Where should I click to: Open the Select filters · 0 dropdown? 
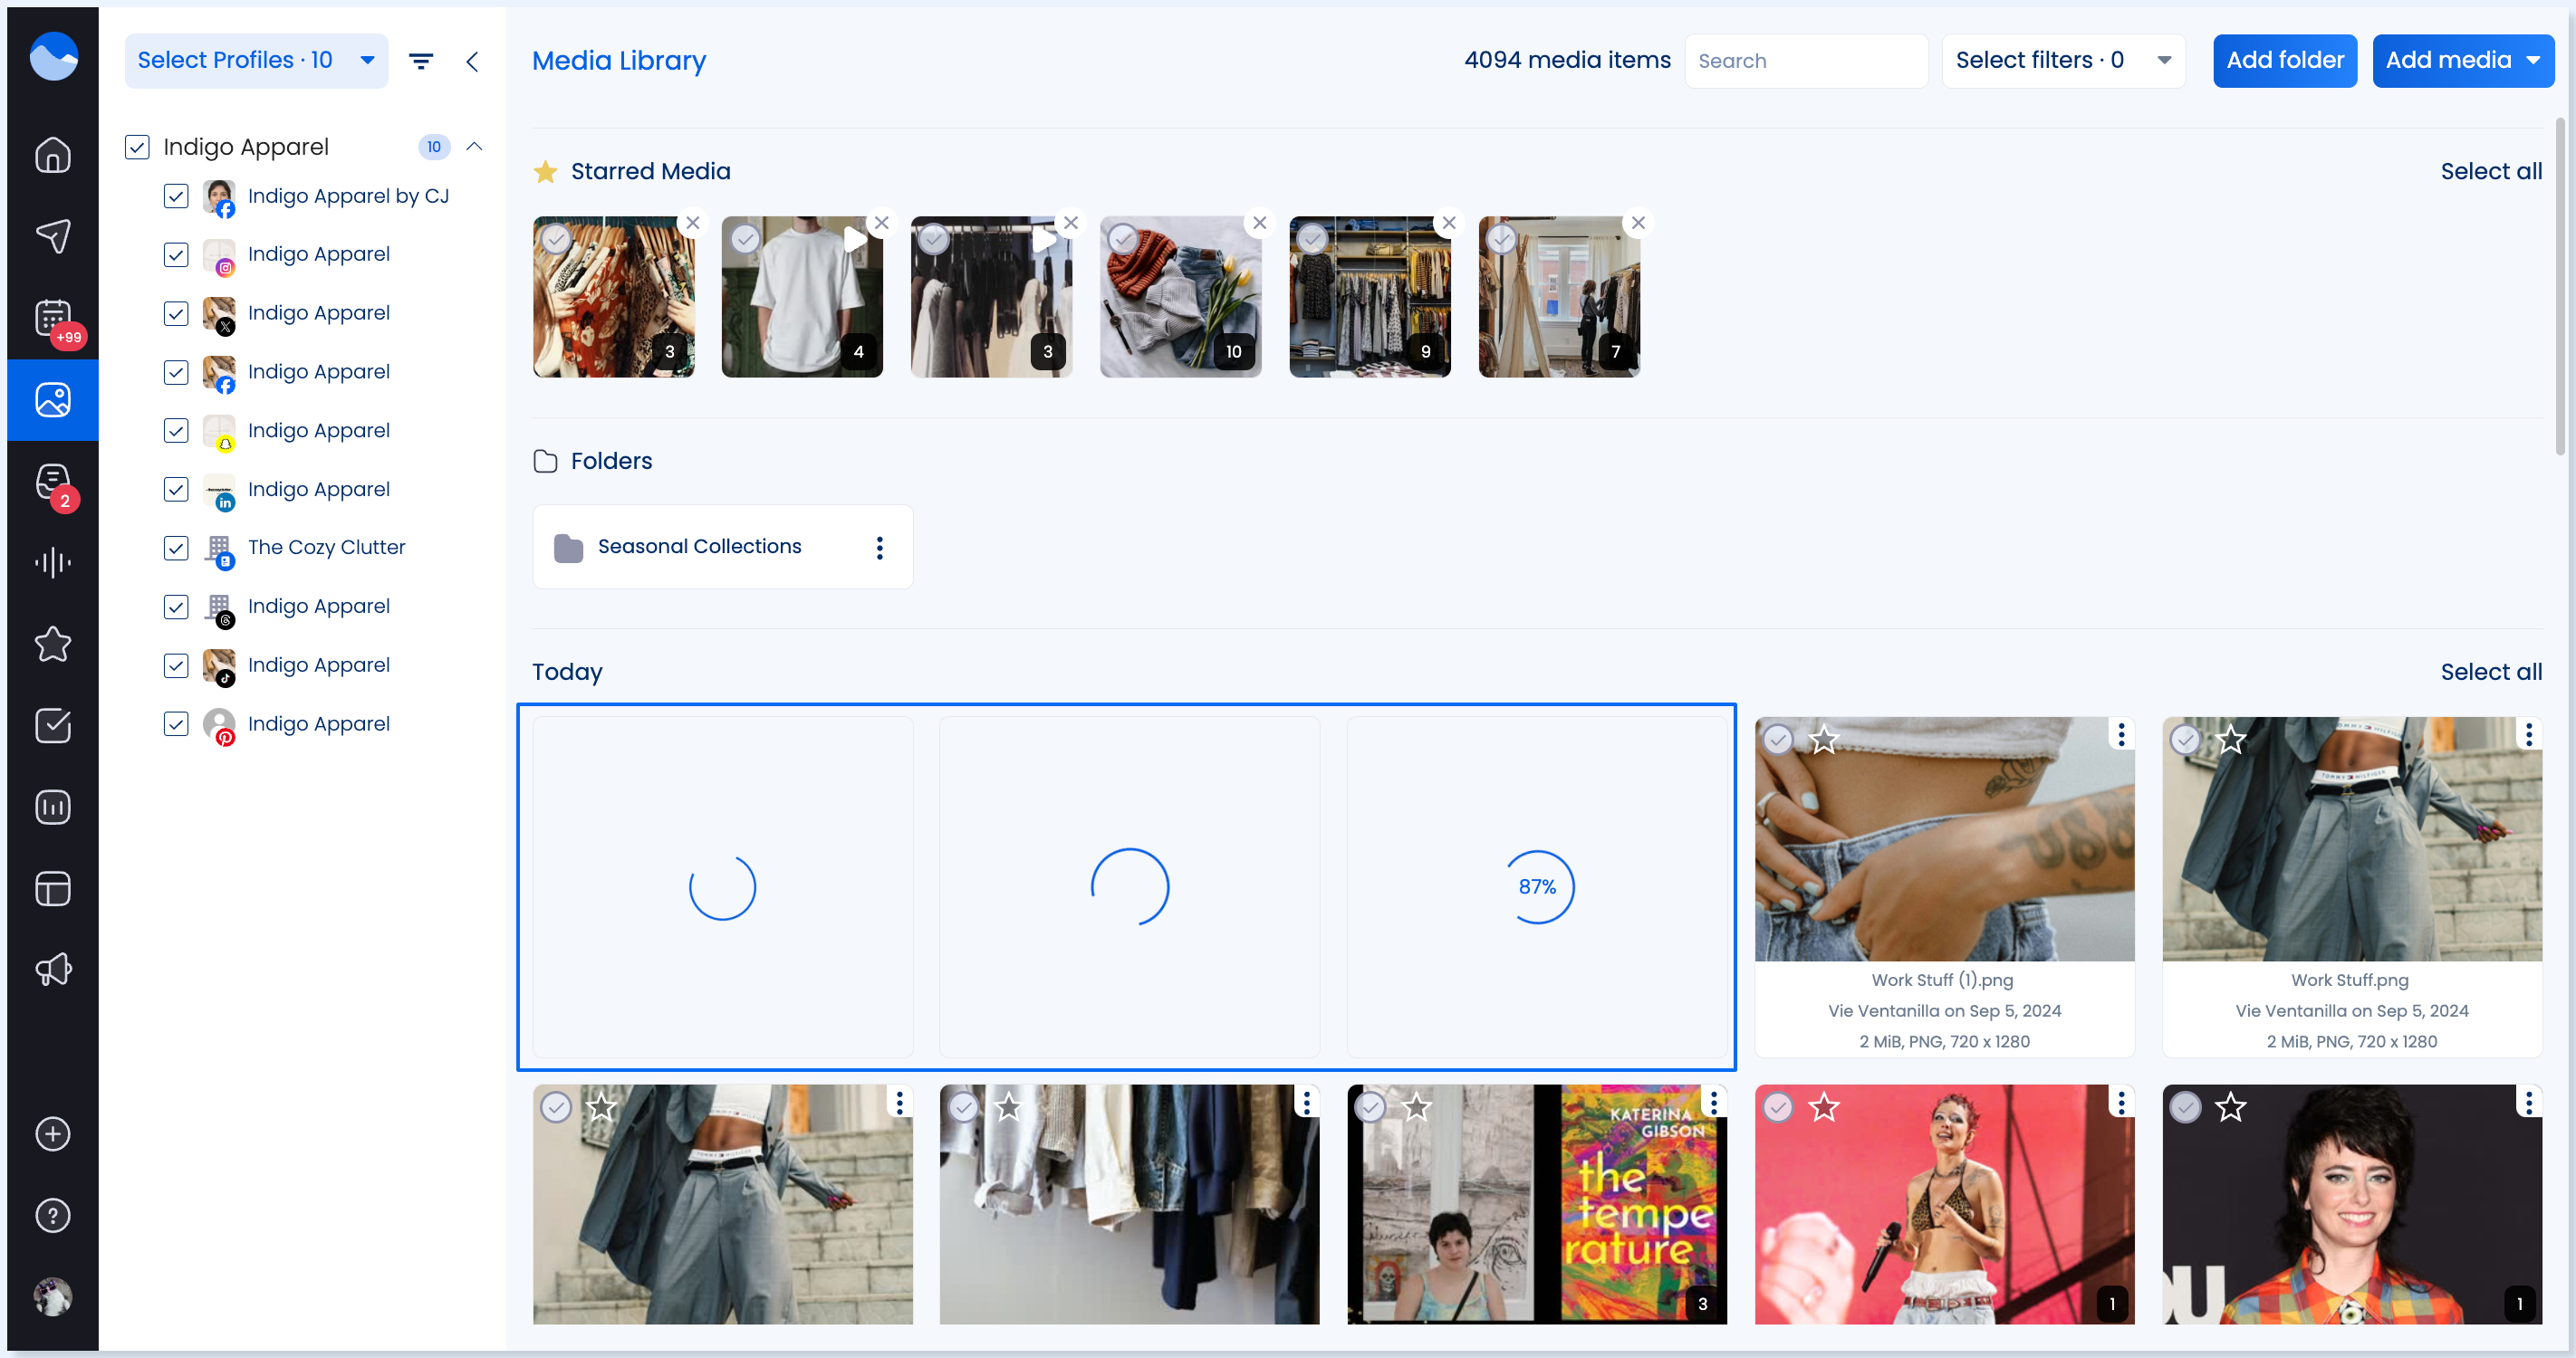pyautogui.click(x=2062, y=61)
